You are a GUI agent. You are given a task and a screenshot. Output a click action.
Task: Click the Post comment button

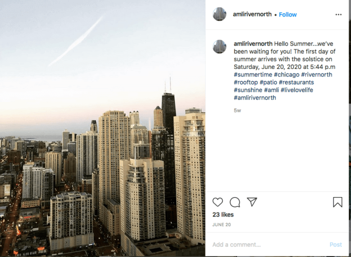335,244
